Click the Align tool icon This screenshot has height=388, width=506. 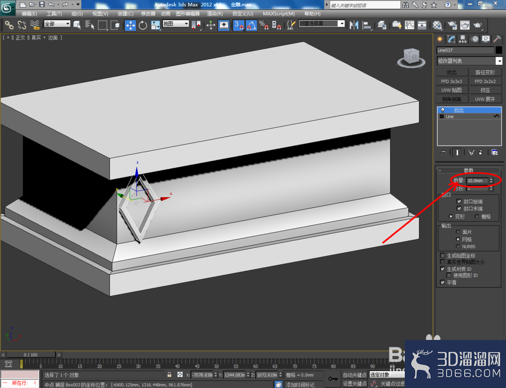366,25
